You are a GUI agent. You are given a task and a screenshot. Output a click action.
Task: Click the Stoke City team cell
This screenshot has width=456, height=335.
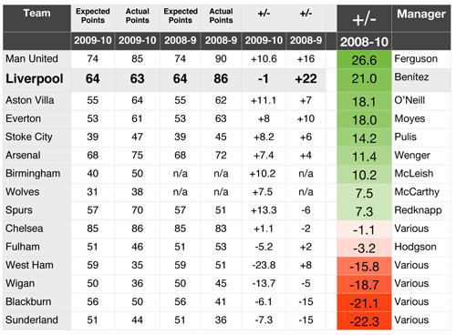36,137
